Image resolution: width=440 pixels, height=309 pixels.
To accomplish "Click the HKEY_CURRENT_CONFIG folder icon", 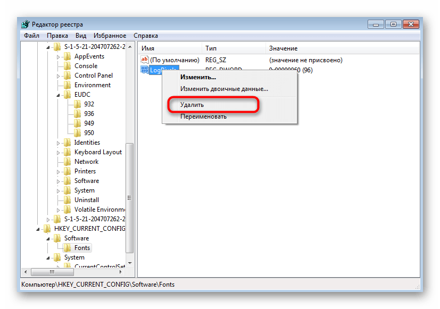I will 47,229.
